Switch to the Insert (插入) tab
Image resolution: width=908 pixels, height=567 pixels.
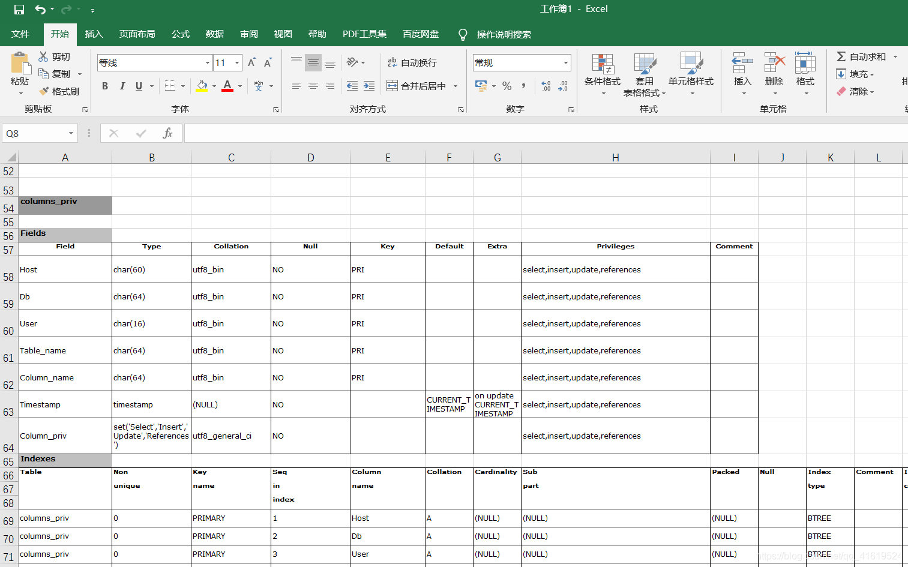pos(94,34)
